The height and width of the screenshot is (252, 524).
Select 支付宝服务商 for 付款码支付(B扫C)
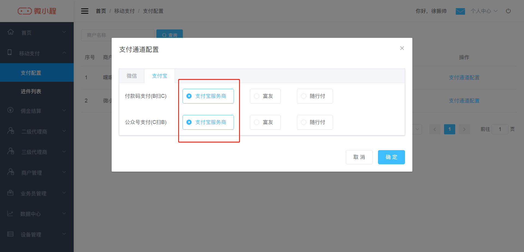[x=208, y=96]
